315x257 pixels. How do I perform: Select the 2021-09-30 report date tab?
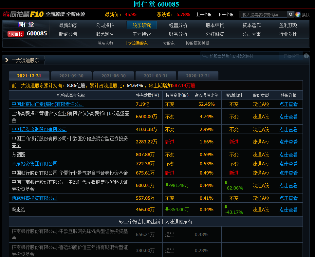point(71,76)
